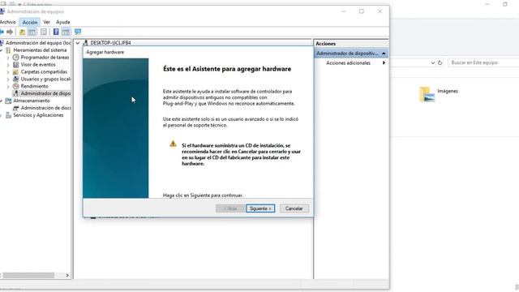Open the Archivo menu
Screen dimensions: 519x292
7,22
